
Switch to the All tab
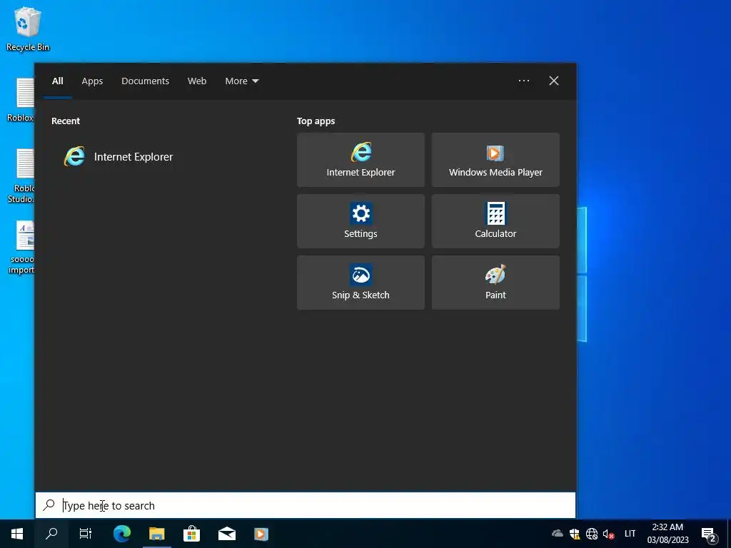tap(57, 81)
